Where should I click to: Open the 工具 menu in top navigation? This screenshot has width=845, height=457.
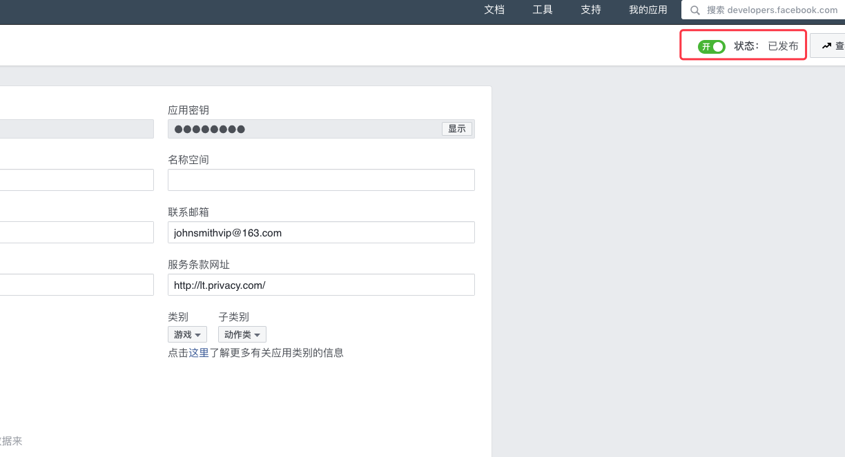(542, 10)
